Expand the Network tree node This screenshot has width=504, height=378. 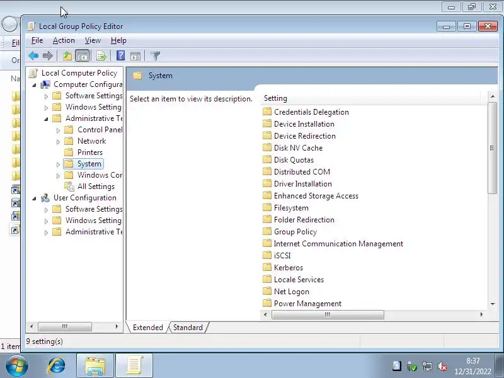[x=58, y=141]
